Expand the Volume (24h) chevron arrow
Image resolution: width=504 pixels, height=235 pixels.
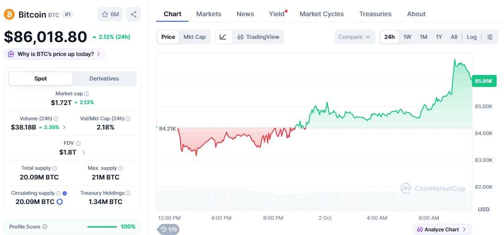[64, 127]
